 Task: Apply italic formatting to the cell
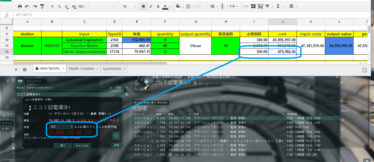(151, 6)
